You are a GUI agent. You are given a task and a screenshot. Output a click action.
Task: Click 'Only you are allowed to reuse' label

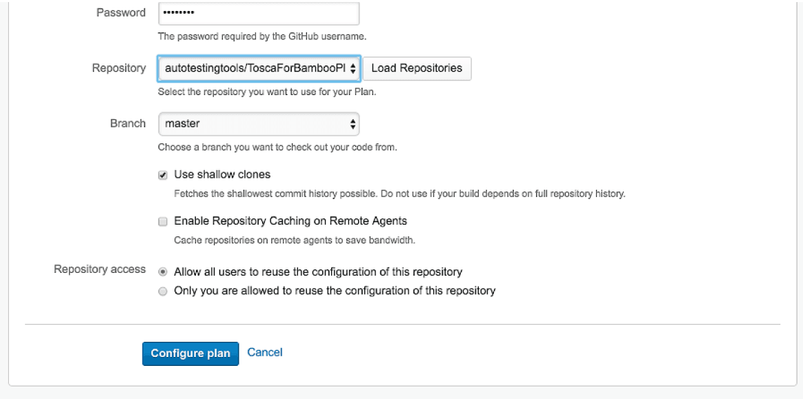coord(335,291)
